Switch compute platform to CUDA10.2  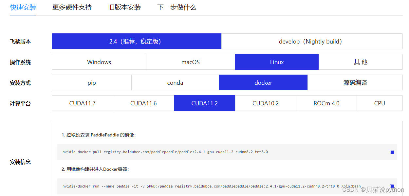pyautogui.click(x=266, y=103)
